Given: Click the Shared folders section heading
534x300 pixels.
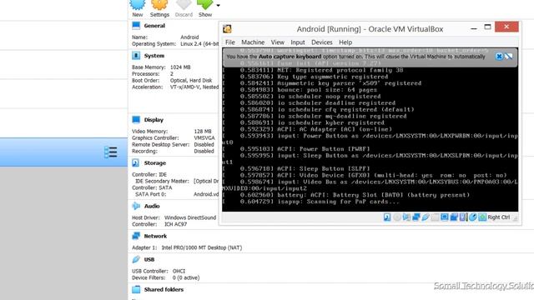Looking at the screenshot, I should (x=164, y=289).
